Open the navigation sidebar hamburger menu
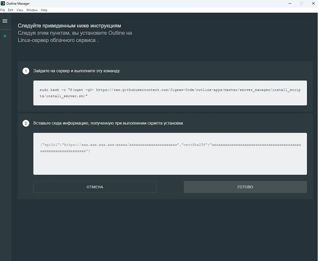The height and width of the screenshot is (261, 318). click(x=5, y=21)
